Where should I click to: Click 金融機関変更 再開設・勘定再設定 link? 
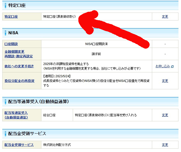19,54
